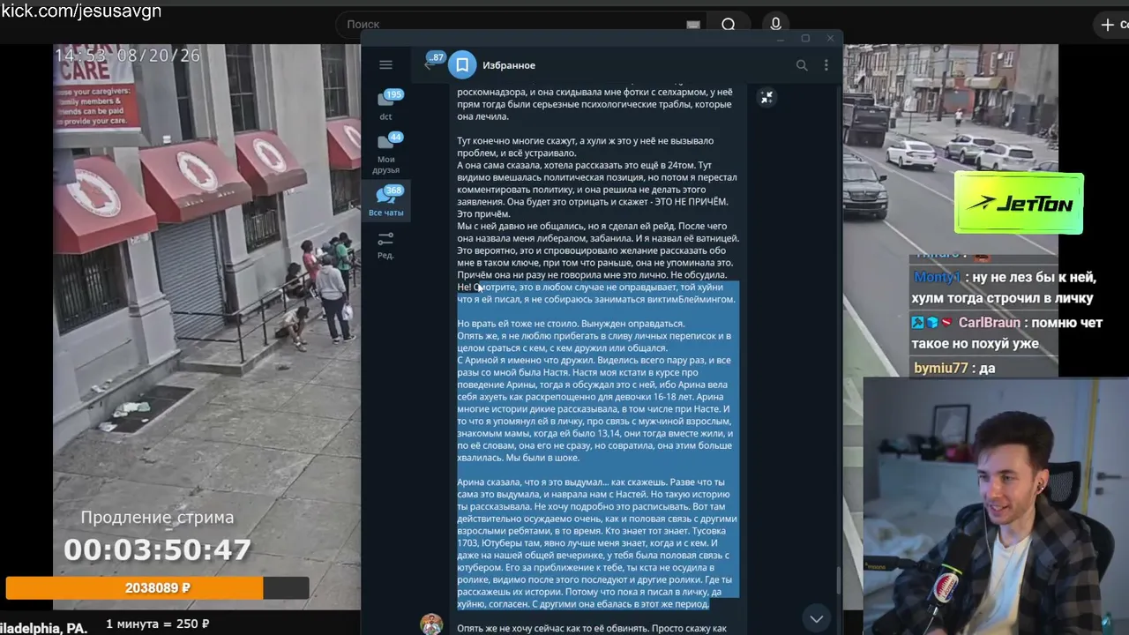Click the Telegram message list scrollbar
Viewport: 1129px width, 635px height.
pyautogui.click(x=838, y=582)
